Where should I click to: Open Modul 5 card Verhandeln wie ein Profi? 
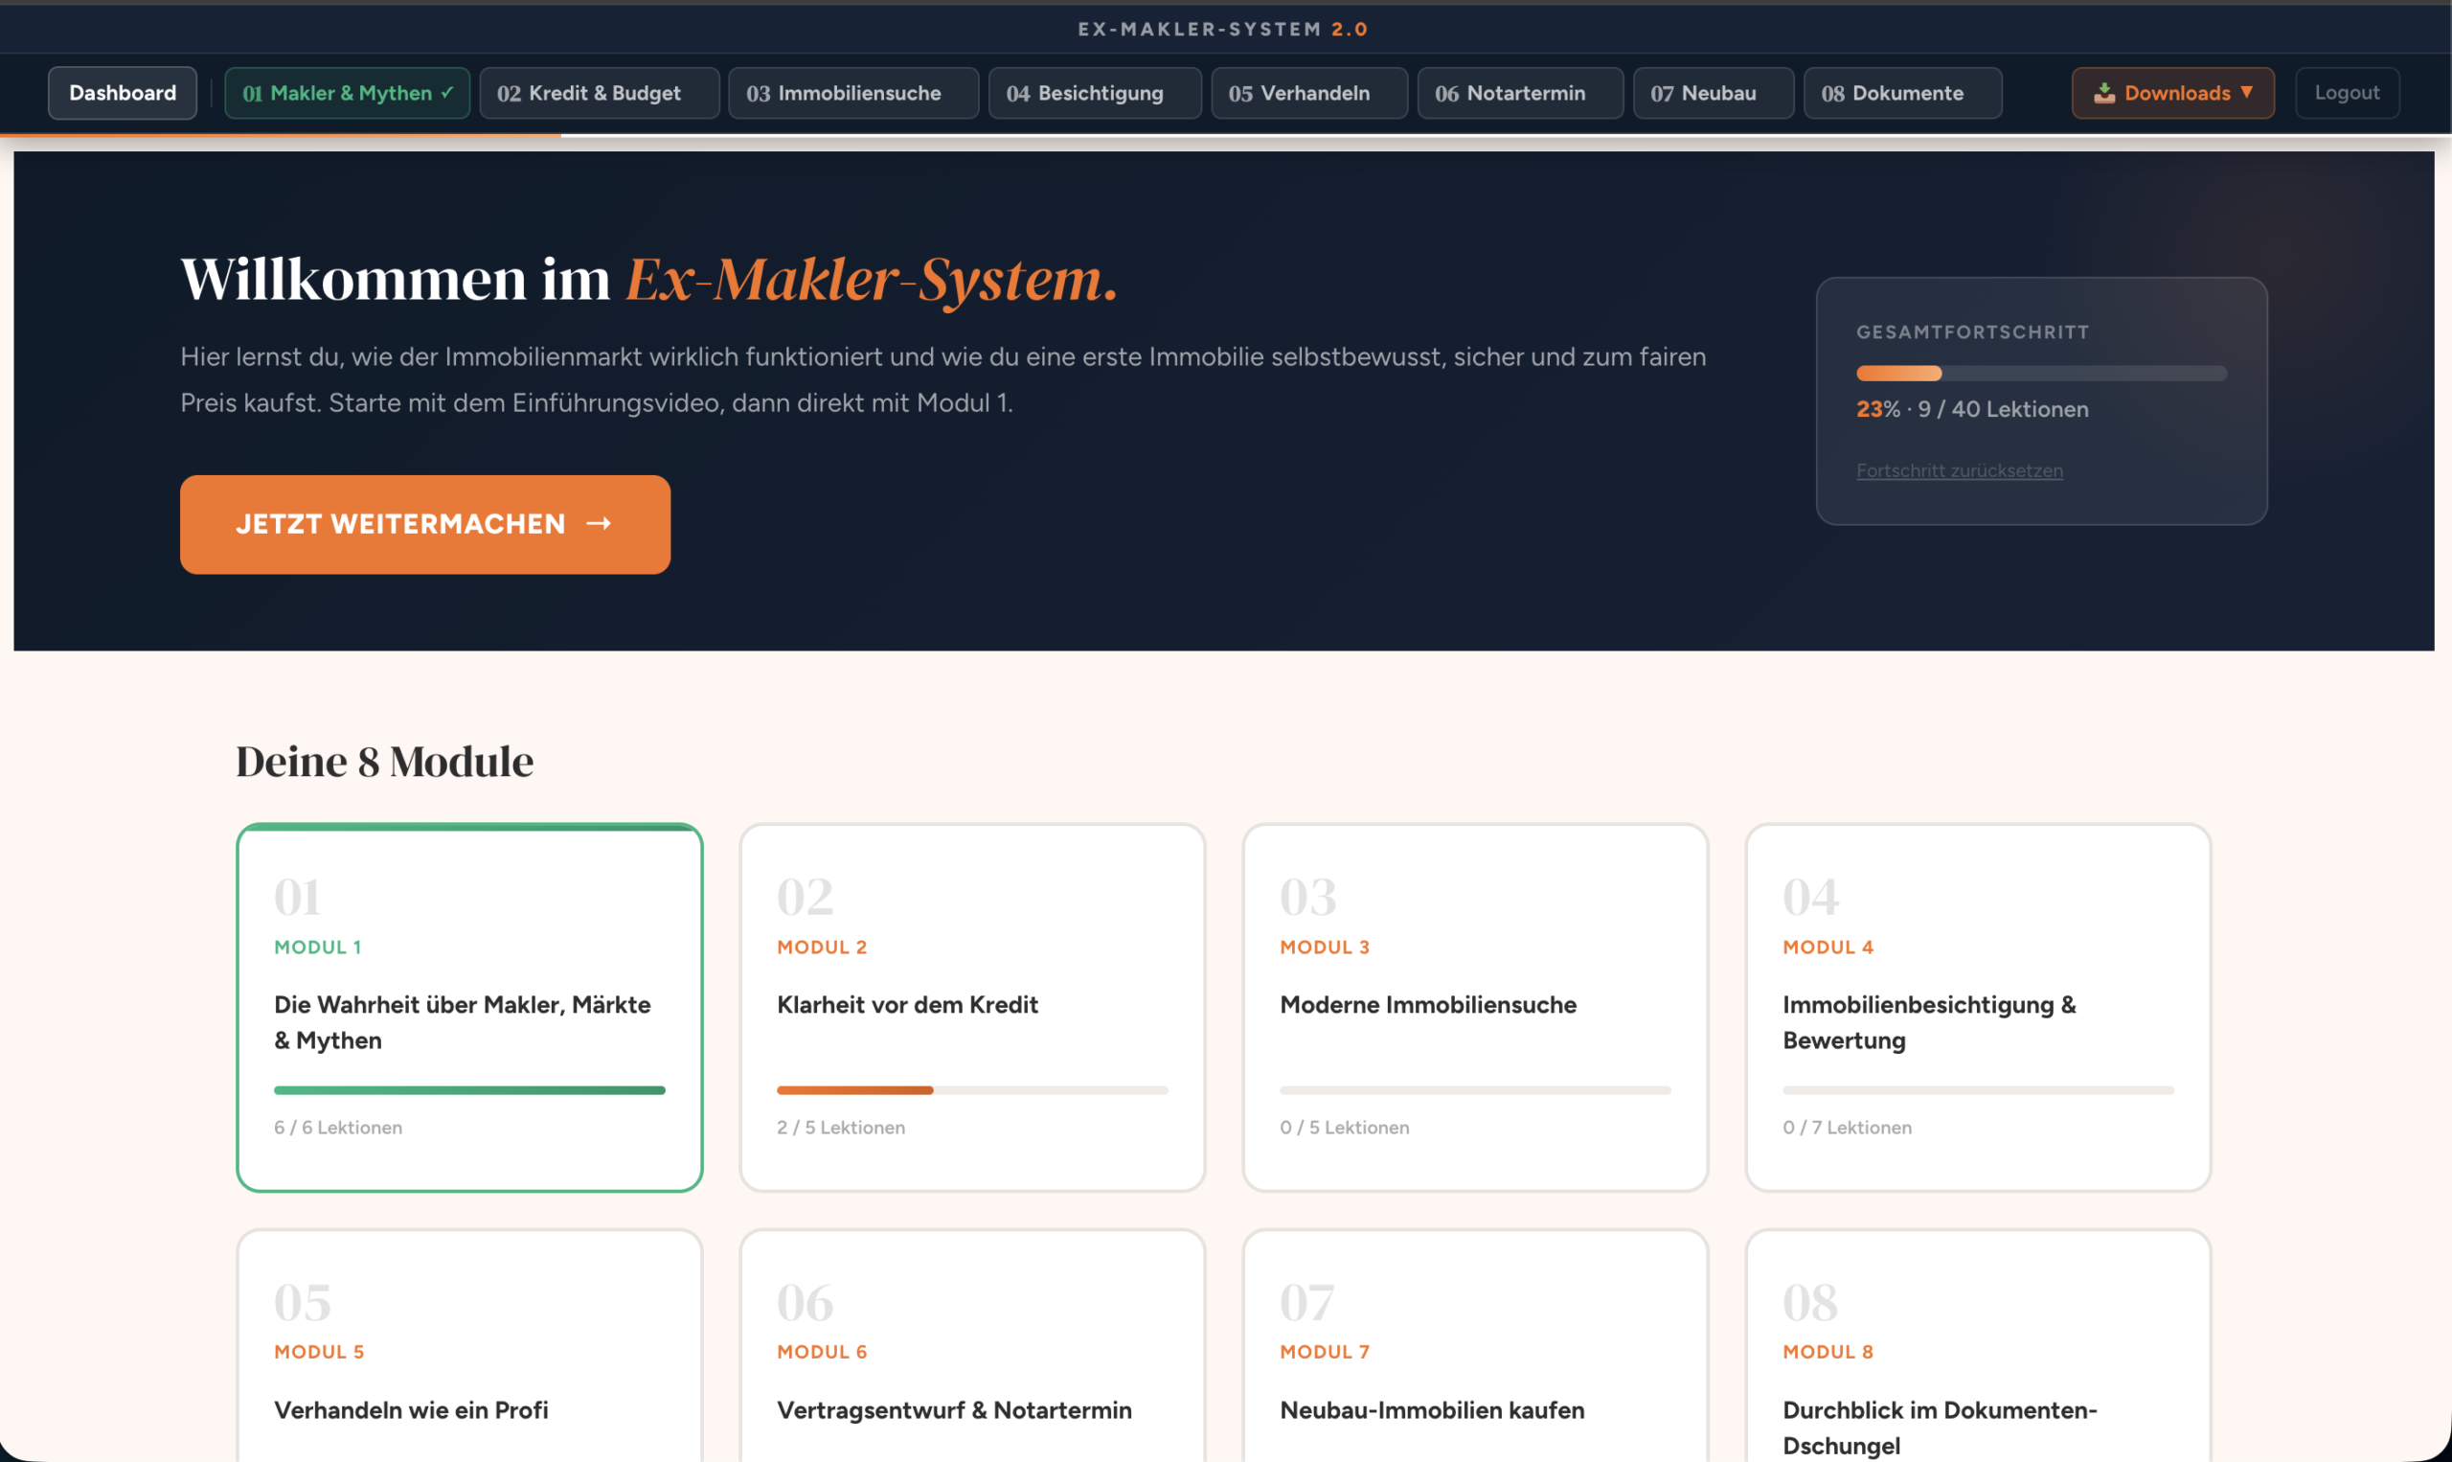(x=468, y=1346)
